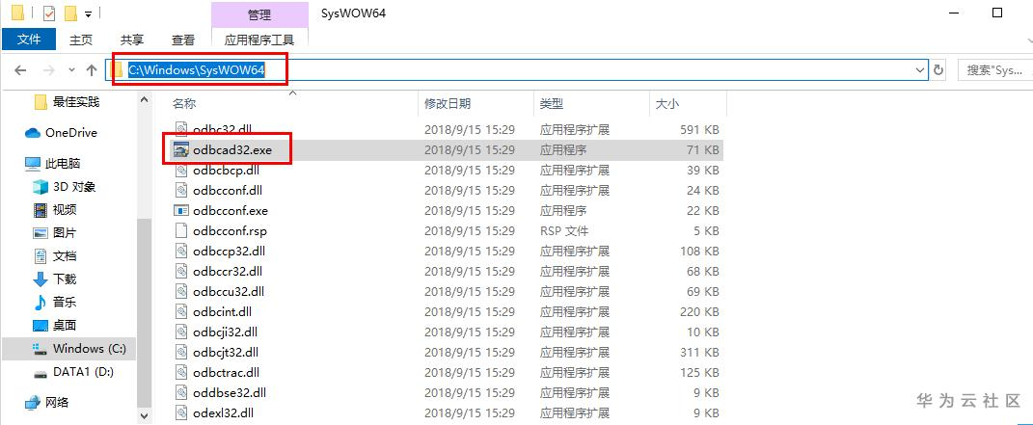This screenshot has width=1033, height=425.
Task: Click the forward navigation arrow
Action: tap(48, 70)
